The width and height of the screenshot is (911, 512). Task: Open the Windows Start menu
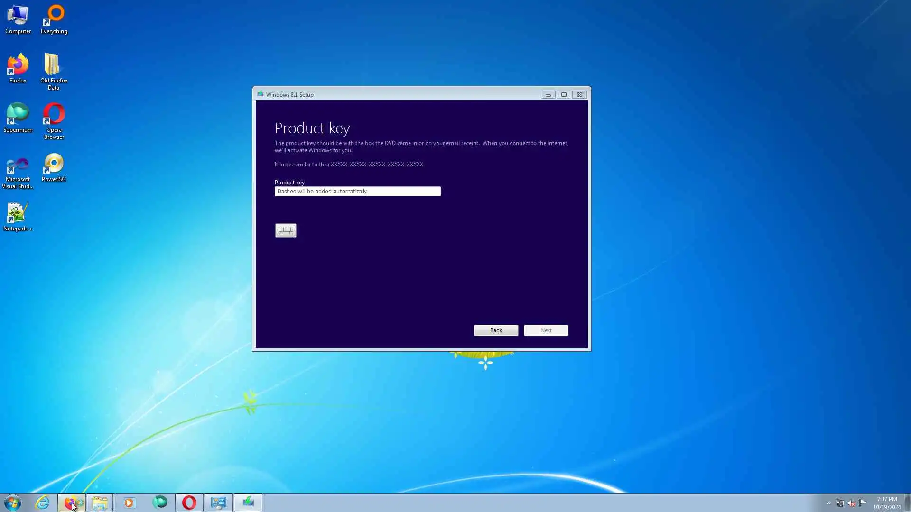tap(13, 503)
